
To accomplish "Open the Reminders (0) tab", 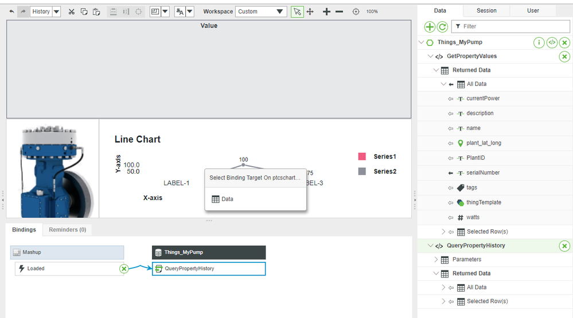I will pyautogui.click(x=67, y=230).
